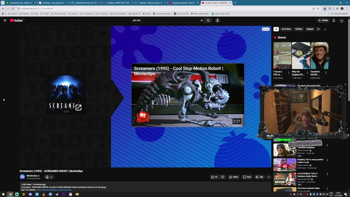Bookmark this page with the star

point(318,8)
